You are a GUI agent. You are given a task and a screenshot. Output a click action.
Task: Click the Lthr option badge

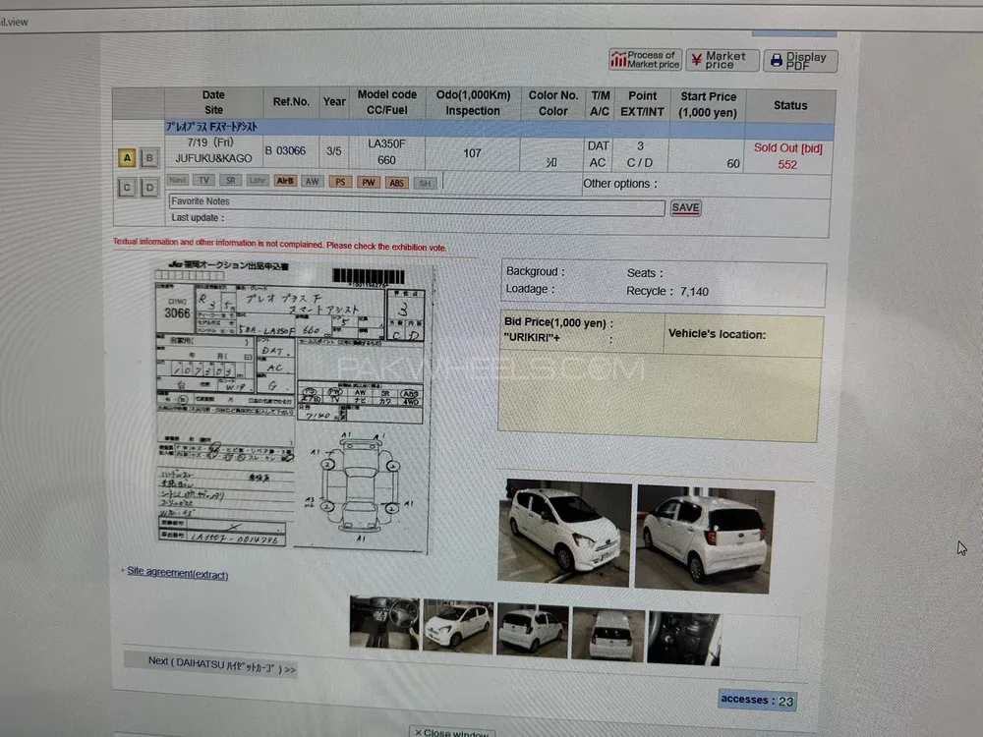[257, 181]
